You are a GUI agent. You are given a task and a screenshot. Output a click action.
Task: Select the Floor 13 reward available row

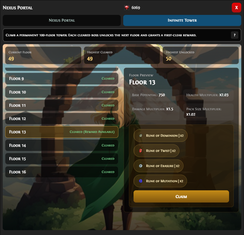[x=62, y=132]
